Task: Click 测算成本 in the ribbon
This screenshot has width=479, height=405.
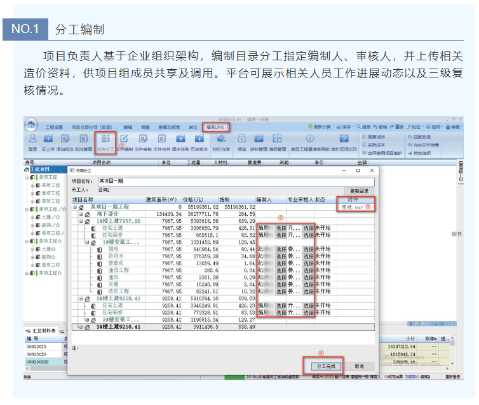Action: click(374, 137)
